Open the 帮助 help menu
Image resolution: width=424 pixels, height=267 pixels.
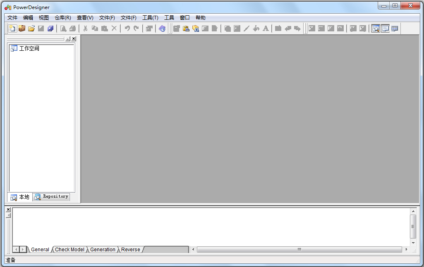200,18
